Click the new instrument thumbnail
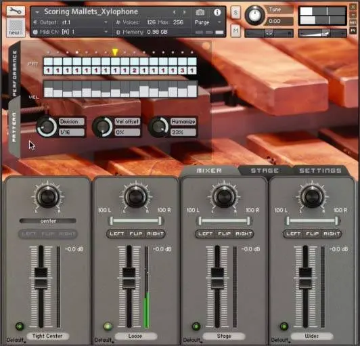 click(16, 27)
